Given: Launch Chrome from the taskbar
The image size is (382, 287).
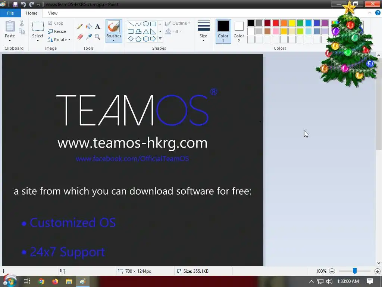Looking at the screenshot, I should tap(41, 281).
